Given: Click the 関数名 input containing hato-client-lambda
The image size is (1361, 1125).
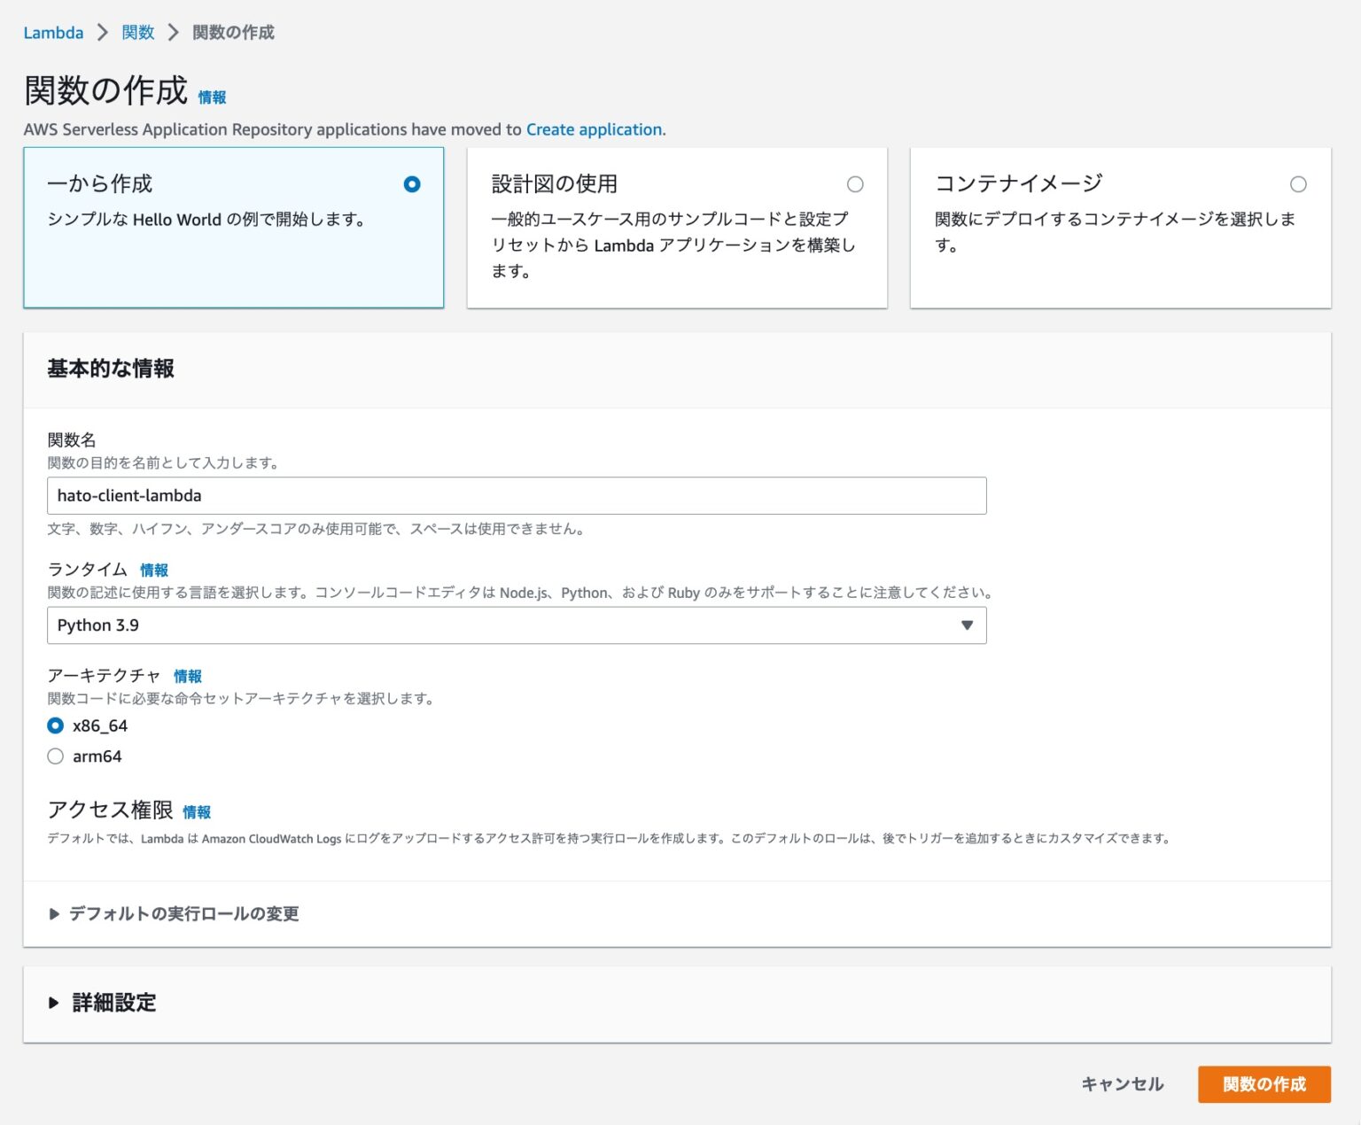Looking at the screenshot, I should tap(517, 495).
